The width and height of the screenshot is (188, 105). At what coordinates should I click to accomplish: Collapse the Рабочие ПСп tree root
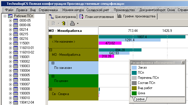5,16
